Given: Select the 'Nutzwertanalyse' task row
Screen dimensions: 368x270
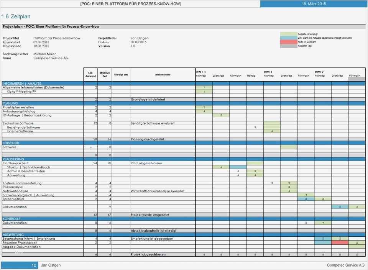Looking at the screenshot, I should pyautogui.click(x=184, y=191).
